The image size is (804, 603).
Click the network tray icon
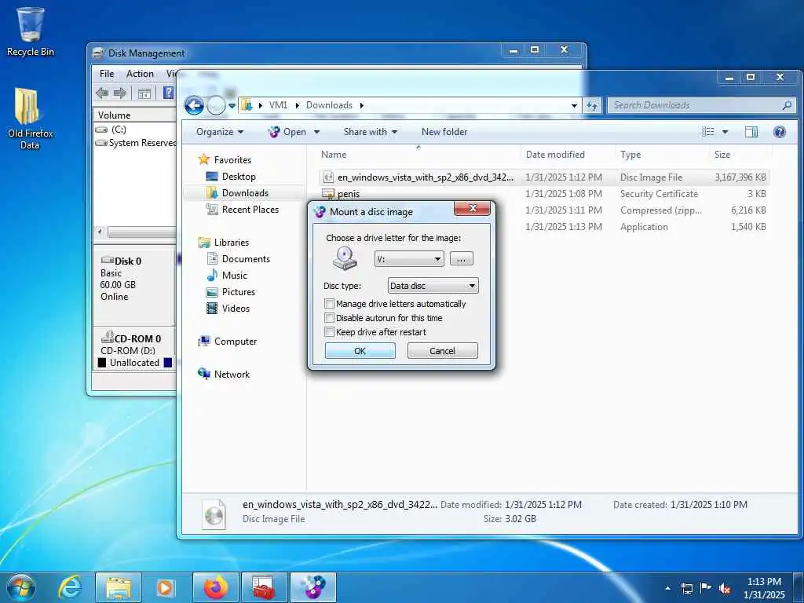pos(686,588)
